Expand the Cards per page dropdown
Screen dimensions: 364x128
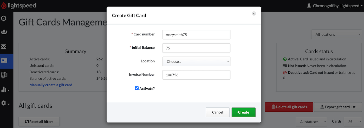(353, 122)
